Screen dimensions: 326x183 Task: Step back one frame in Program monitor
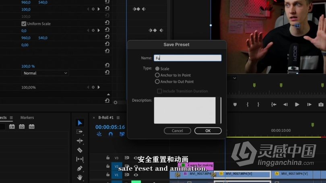point(285,105)
